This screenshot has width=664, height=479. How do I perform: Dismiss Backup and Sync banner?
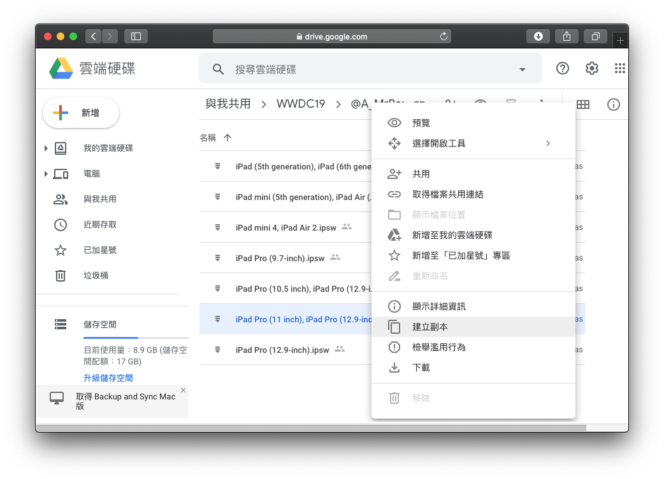coord(183,390)
